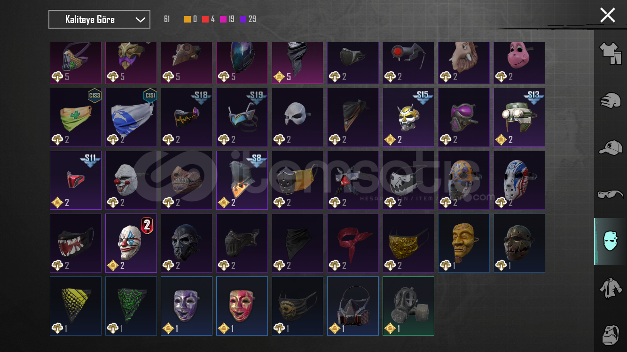Select the face mask category tab

(x=610, y=241)
